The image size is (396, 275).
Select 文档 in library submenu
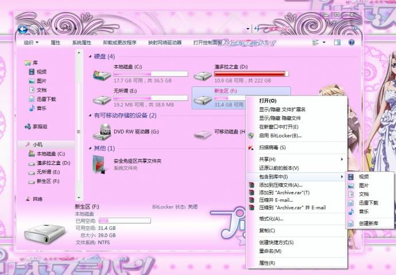pyautogui.click(x=370, y=194)
